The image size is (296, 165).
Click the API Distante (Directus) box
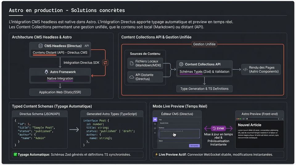(x=145, y=77)
